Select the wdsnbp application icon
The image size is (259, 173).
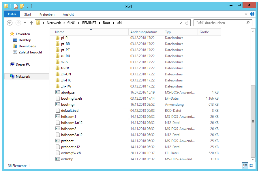(57, 159)
